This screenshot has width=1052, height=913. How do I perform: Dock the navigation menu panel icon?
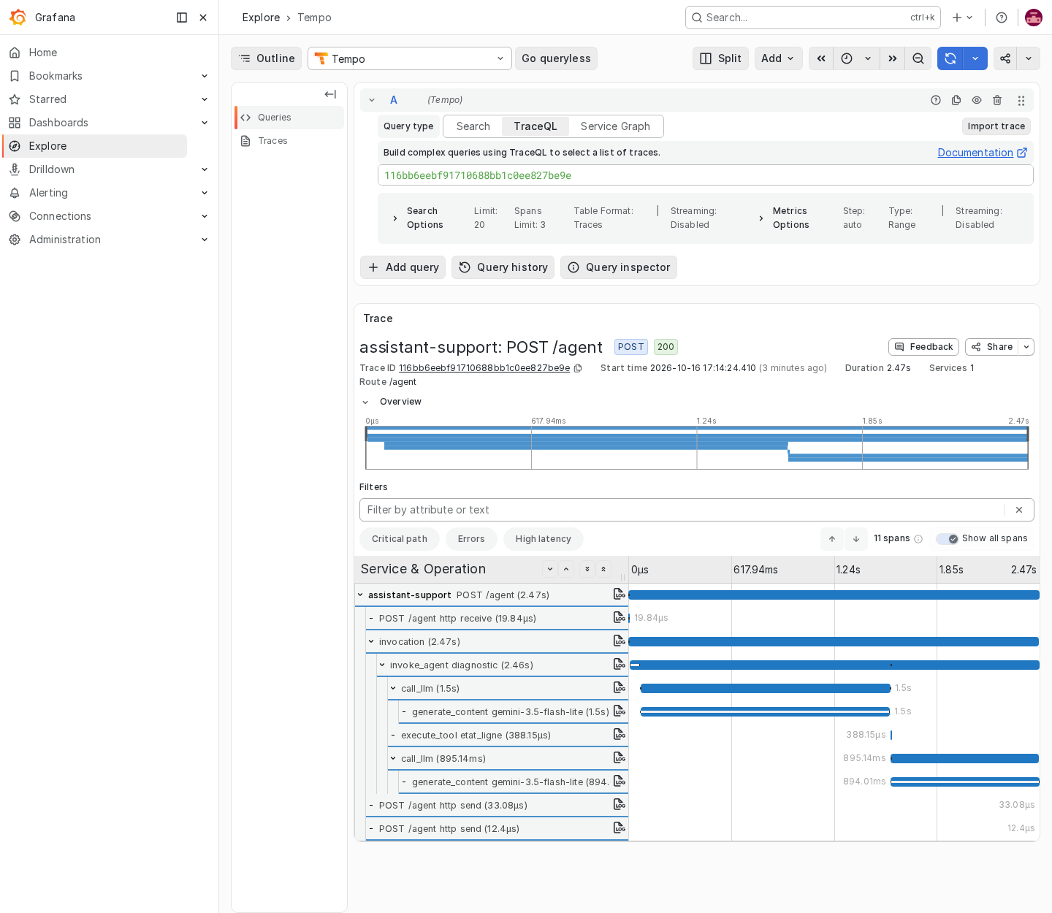[182, 18]
